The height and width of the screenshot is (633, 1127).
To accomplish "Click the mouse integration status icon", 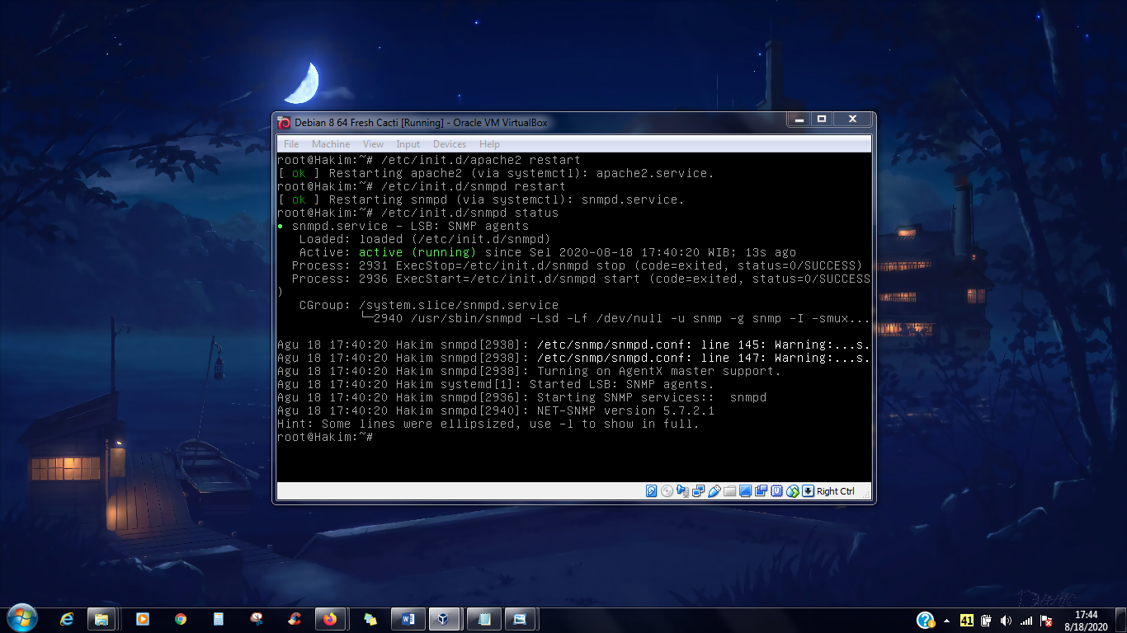I will point(793,491).
